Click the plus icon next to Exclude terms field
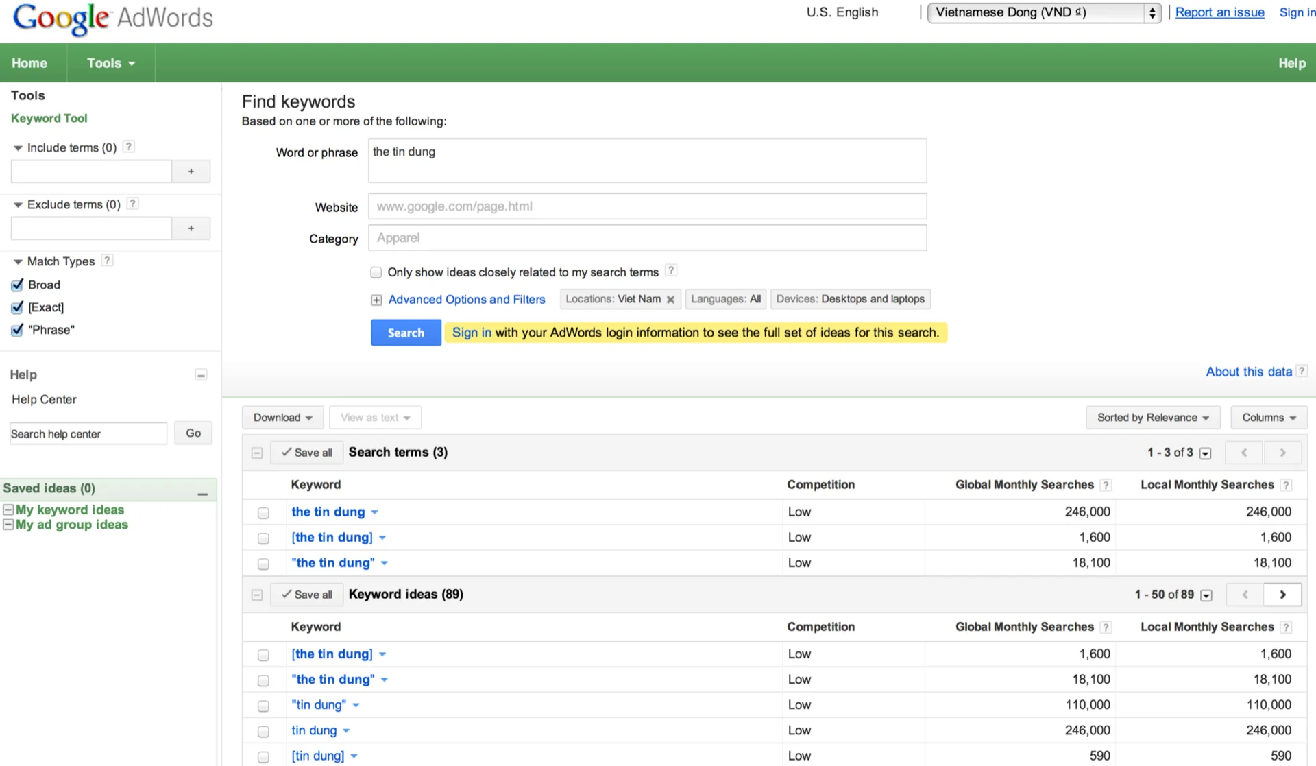 pos(191,228)
